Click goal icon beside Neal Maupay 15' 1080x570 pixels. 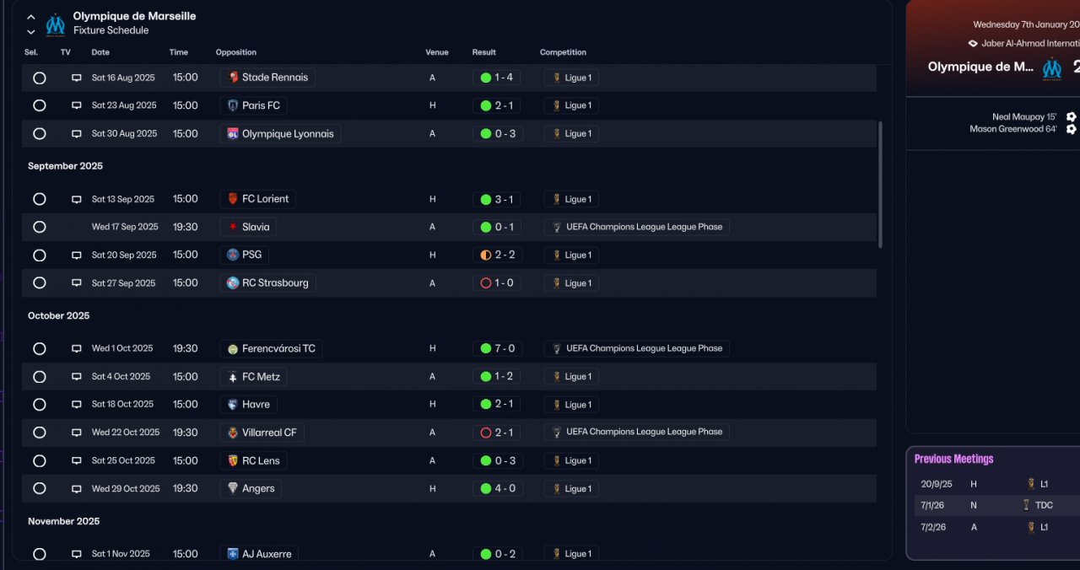click(1071, 117)
